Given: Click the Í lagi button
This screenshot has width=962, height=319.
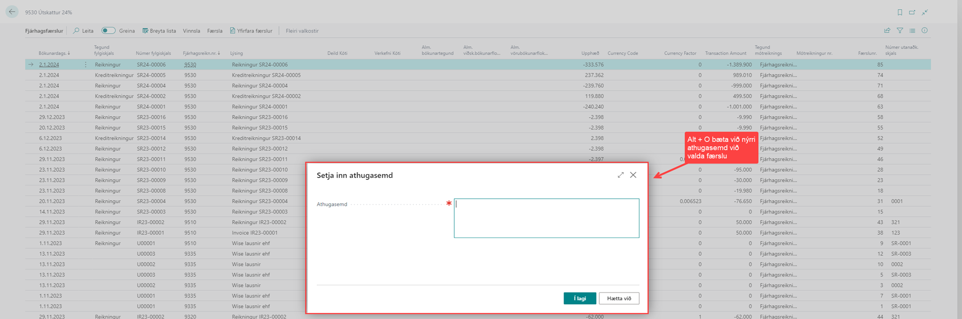Looking at the screenshot, I should (579, 298).
